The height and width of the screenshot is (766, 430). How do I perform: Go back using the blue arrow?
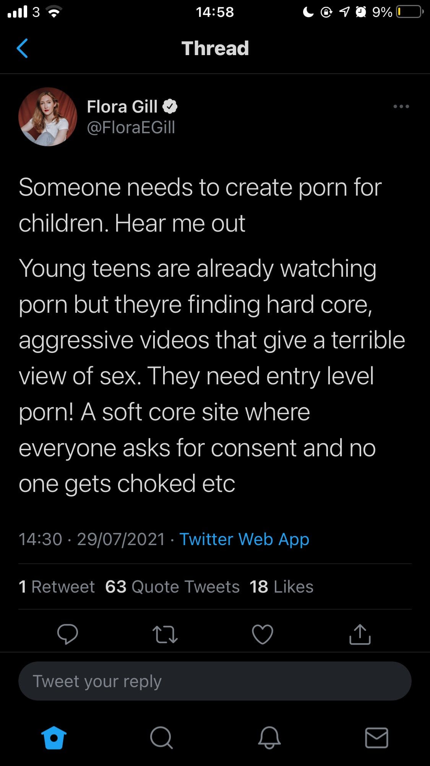pyautogui.click(x=22, y=48)
